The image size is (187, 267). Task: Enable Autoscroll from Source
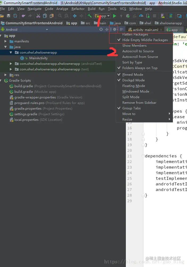[144, 57]
